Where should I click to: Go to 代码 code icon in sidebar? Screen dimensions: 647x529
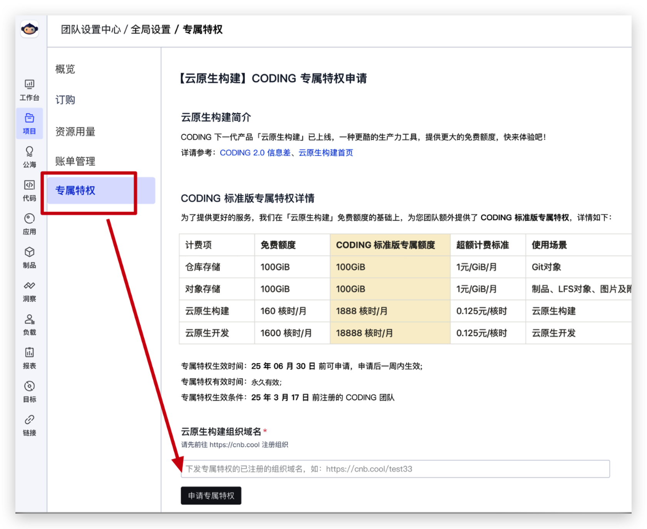29,190
